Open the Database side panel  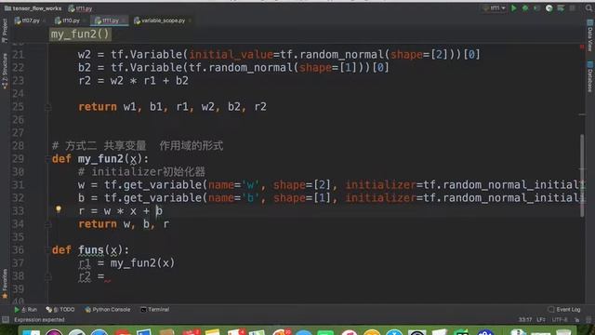[x=589, y=77]
